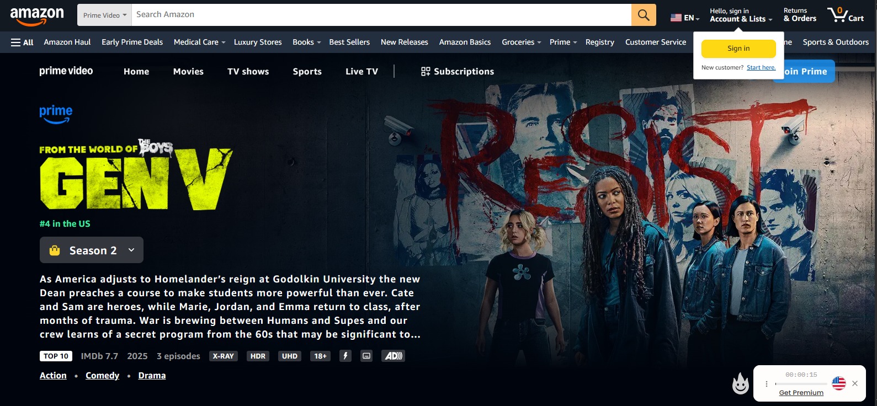
Task: Click the '#4 in the US' text
Action: click(x=65, y=223)
